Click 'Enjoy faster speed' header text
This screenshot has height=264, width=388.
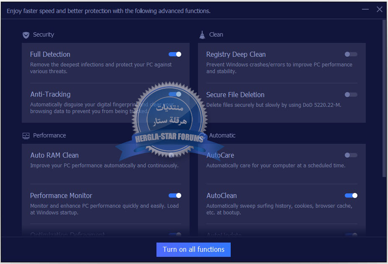coord(109,11)
